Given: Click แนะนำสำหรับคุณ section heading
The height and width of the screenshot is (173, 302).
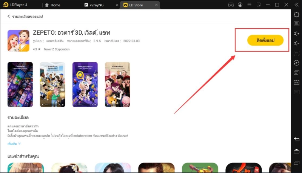Looking at the screenshot, I should pos(23,156).
